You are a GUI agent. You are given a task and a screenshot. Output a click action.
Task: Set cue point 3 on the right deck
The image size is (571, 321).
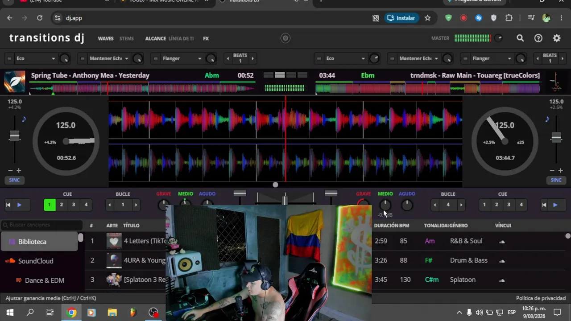pyautogui.click(x=509, y=205)
